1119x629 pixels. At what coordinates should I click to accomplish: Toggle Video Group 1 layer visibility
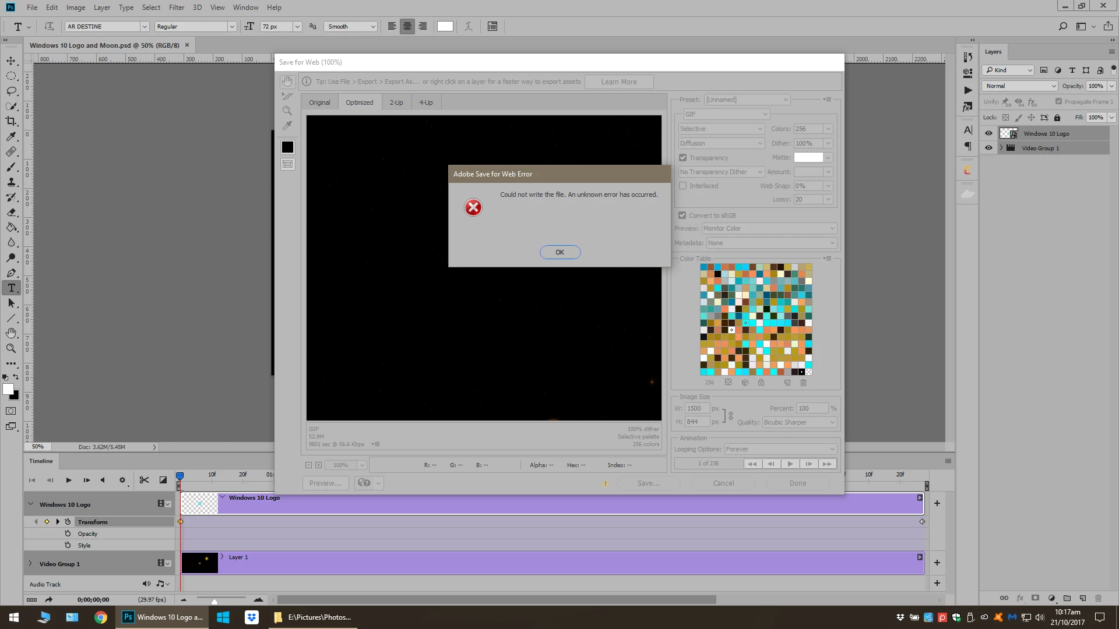click(x=988, y=148)
